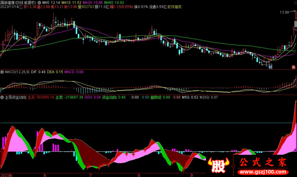Click the month 6 marker on time axis
This screenshot has width=297, height=177.
click(45, 175)
